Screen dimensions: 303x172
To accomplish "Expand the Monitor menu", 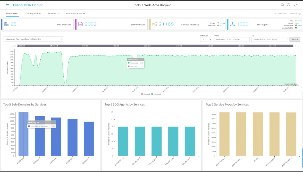I will [53, 13].
